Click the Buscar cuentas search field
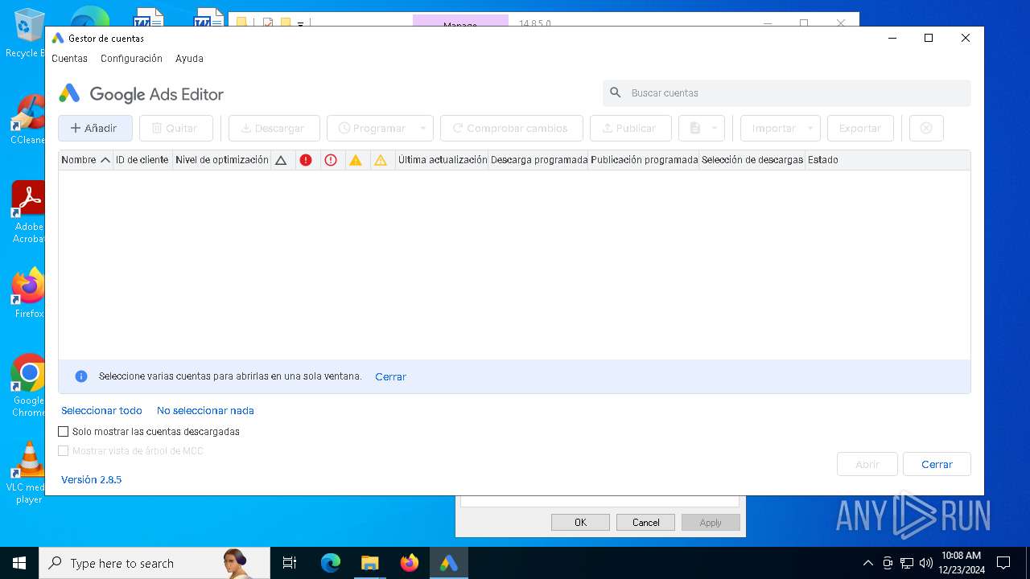 [x=787, y=93]
